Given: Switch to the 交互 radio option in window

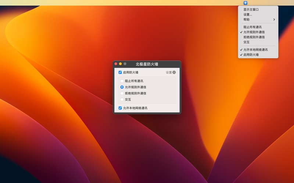Looking at the screenshot, I should coord(122,100).
